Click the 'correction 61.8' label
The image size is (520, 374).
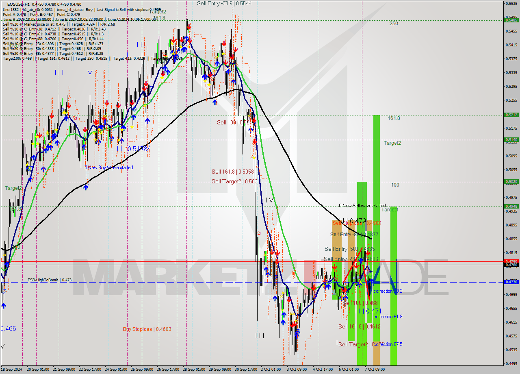[388, 317]
